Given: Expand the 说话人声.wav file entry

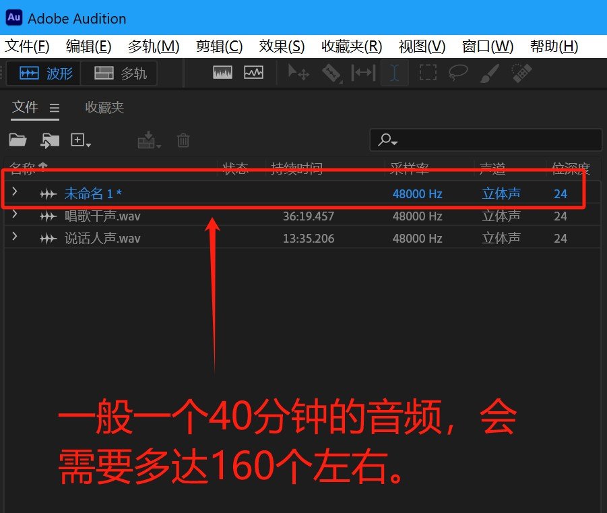Looking at the screenshot, I should pyautogui.click(x=15, y=238).
